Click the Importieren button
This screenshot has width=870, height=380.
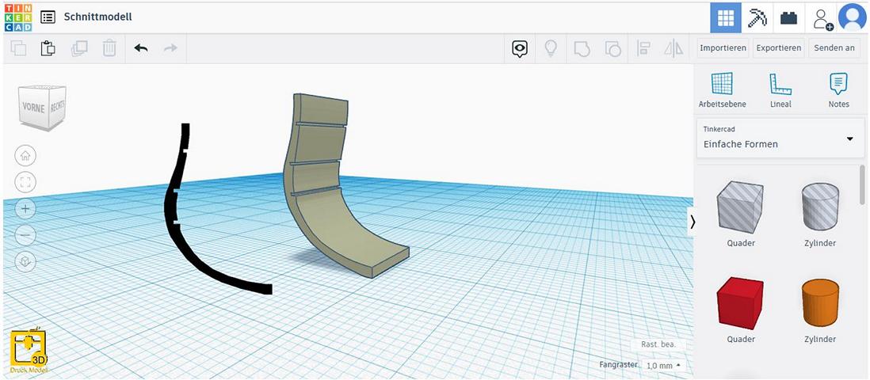(x=723, y=48)
